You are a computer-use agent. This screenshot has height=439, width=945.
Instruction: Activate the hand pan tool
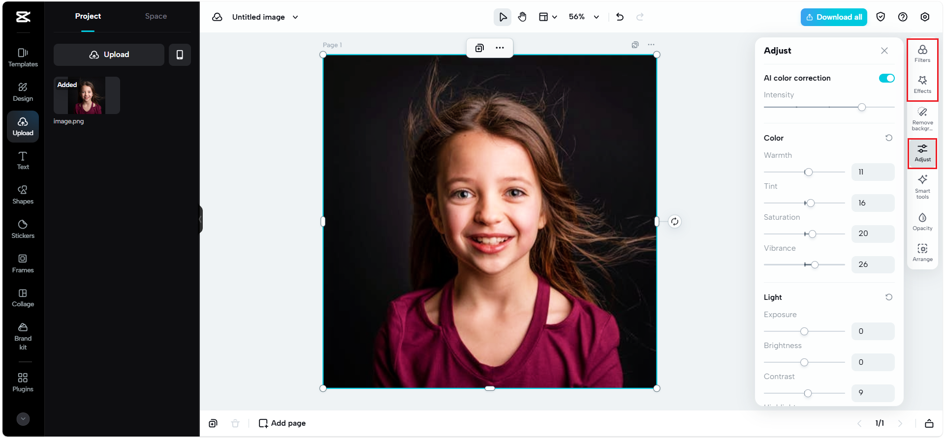522,17
